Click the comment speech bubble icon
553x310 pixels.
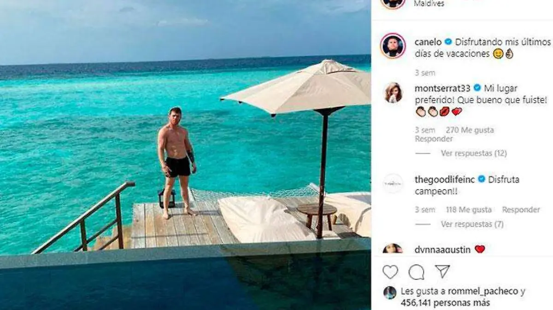[416, 272]
